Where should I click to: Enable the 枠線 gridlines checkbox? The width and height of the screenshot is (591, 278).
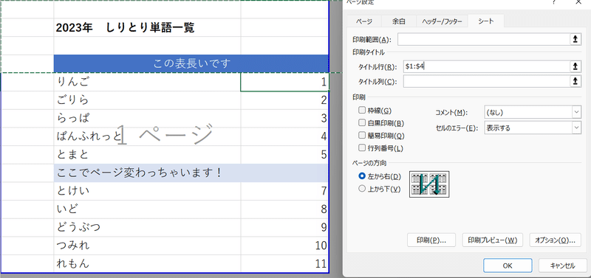(362, 111)
